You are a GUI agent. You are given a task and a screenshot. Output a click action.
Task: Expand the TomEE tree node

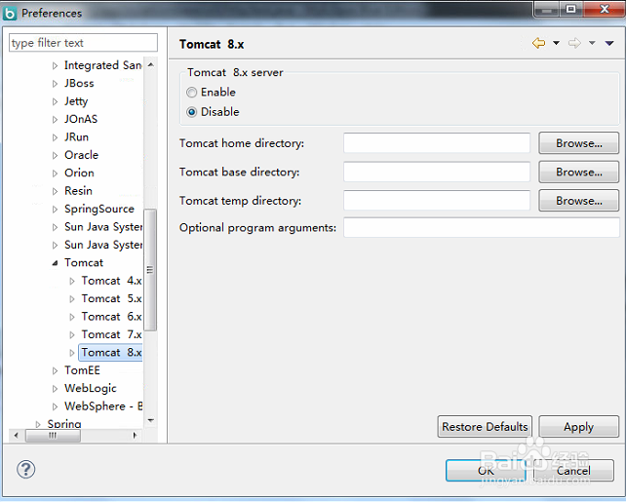pos(56,371)
